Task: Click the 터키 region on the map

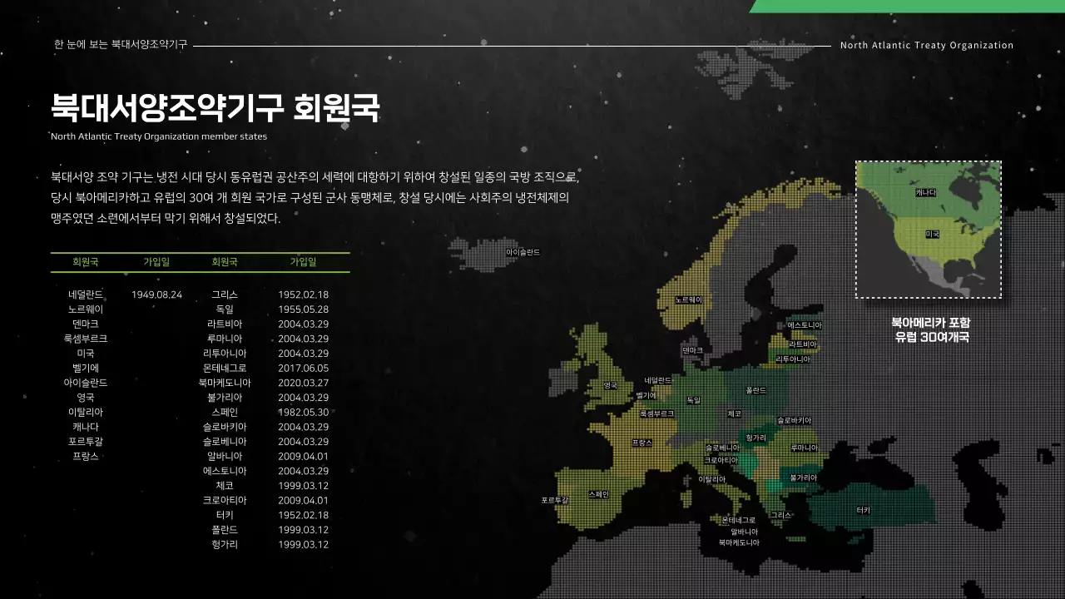Action: click(863, 508)
